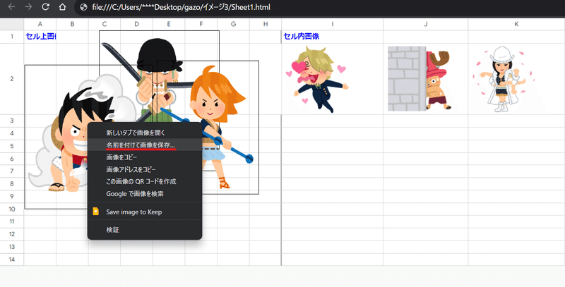Select 画像アドレスをコピー menu entry

[145, 169]
